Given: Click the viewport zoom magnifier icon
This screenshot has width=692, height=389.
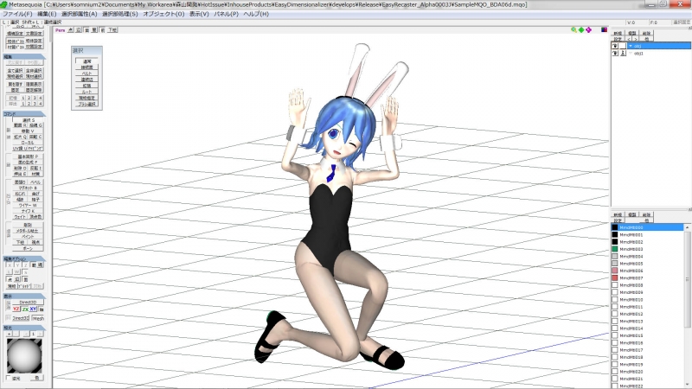Looking at the screenshot, I should (573, 30).
